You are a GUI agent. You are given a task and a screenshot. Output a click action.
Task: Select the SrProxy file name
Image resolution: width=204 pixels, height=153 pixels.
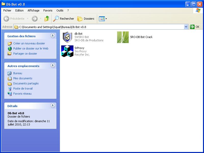coord(79,48)
